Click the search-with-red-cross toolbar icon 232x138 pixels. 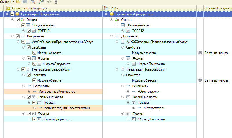(x=33, y=2)
